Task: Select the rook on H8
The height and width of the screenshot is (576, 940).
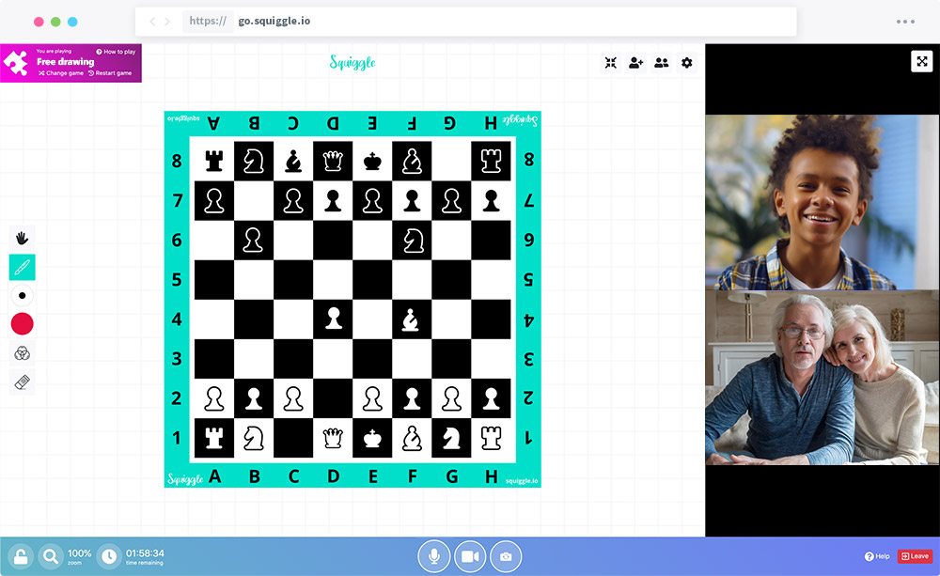Action: pos(491,161)
